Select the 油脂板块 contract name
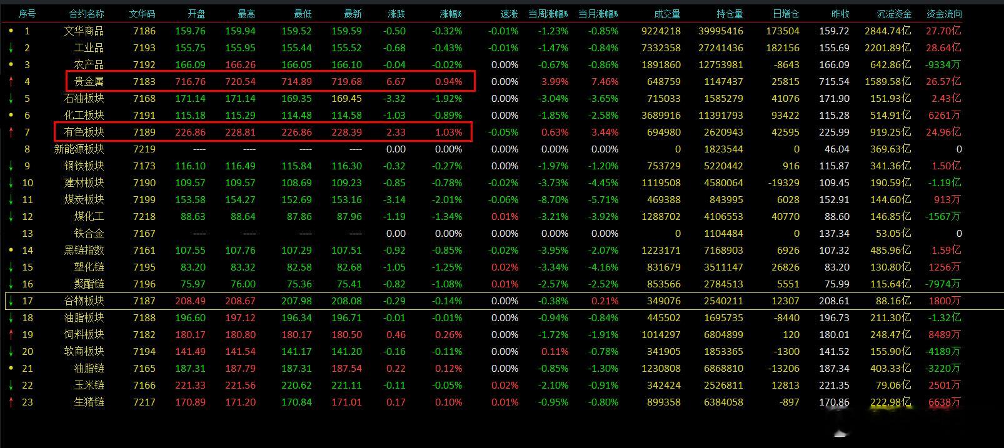Image resolution: width=1004 pixels, height=448 pixels. tap(84, 317)
